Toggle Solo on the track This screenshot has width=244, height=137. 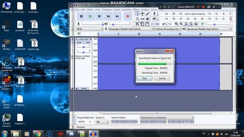(88, 42)
